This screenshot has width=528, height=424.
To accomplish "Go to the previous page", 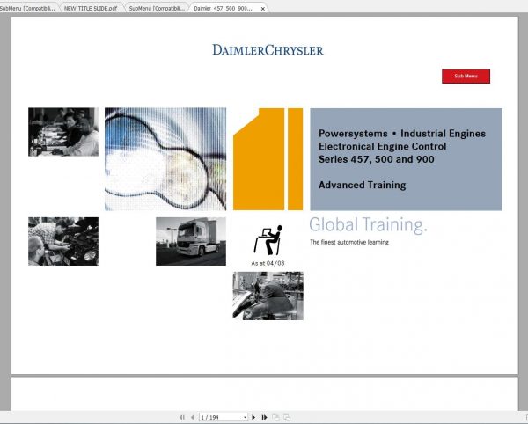I will pyautogui.click(x=192, y=417).
